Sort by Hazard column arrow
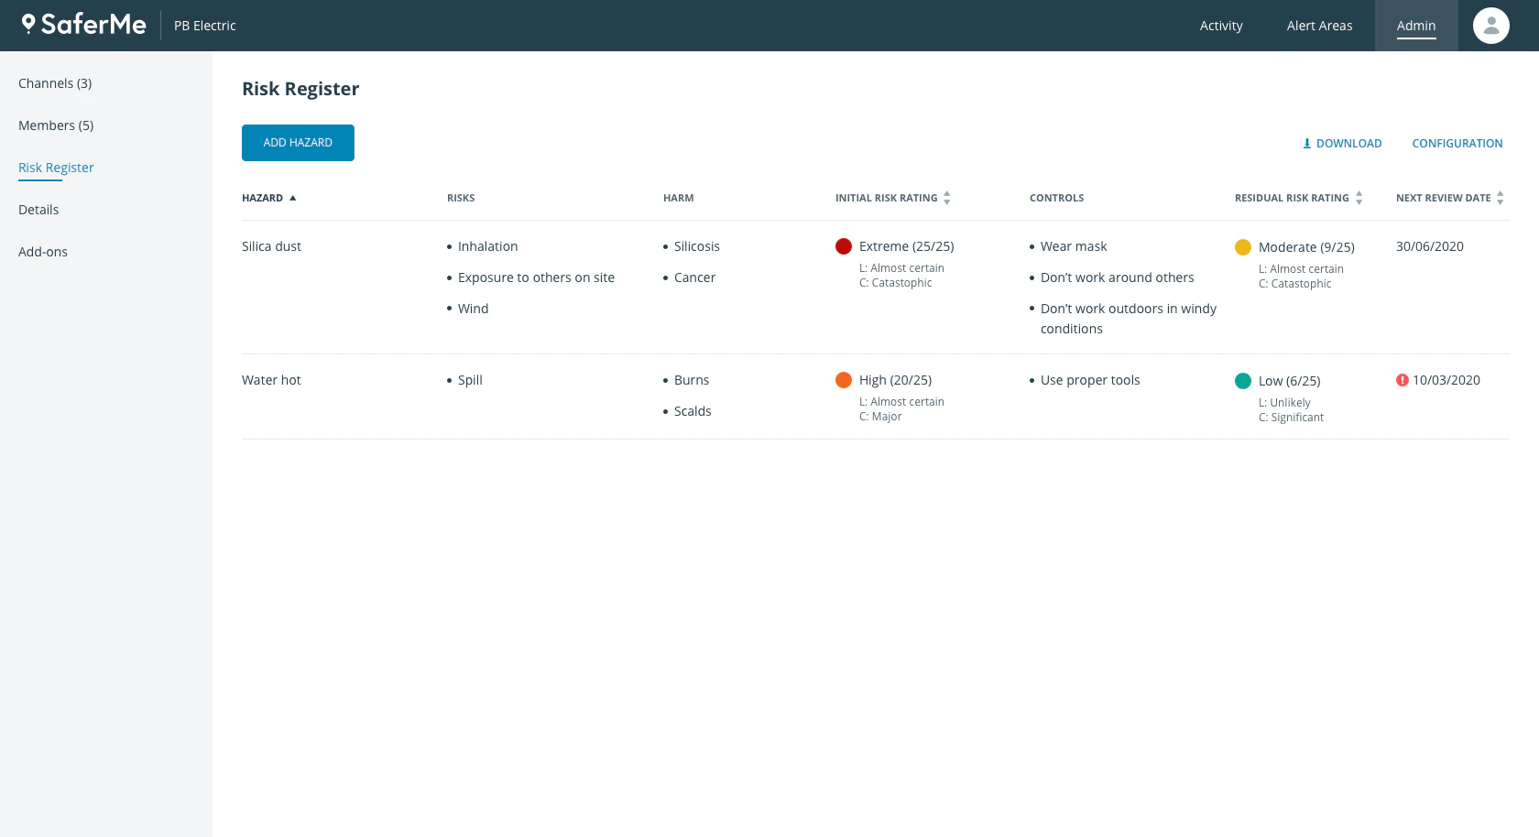Viewport: 1539px width, 837px height. tap(293, 198)
